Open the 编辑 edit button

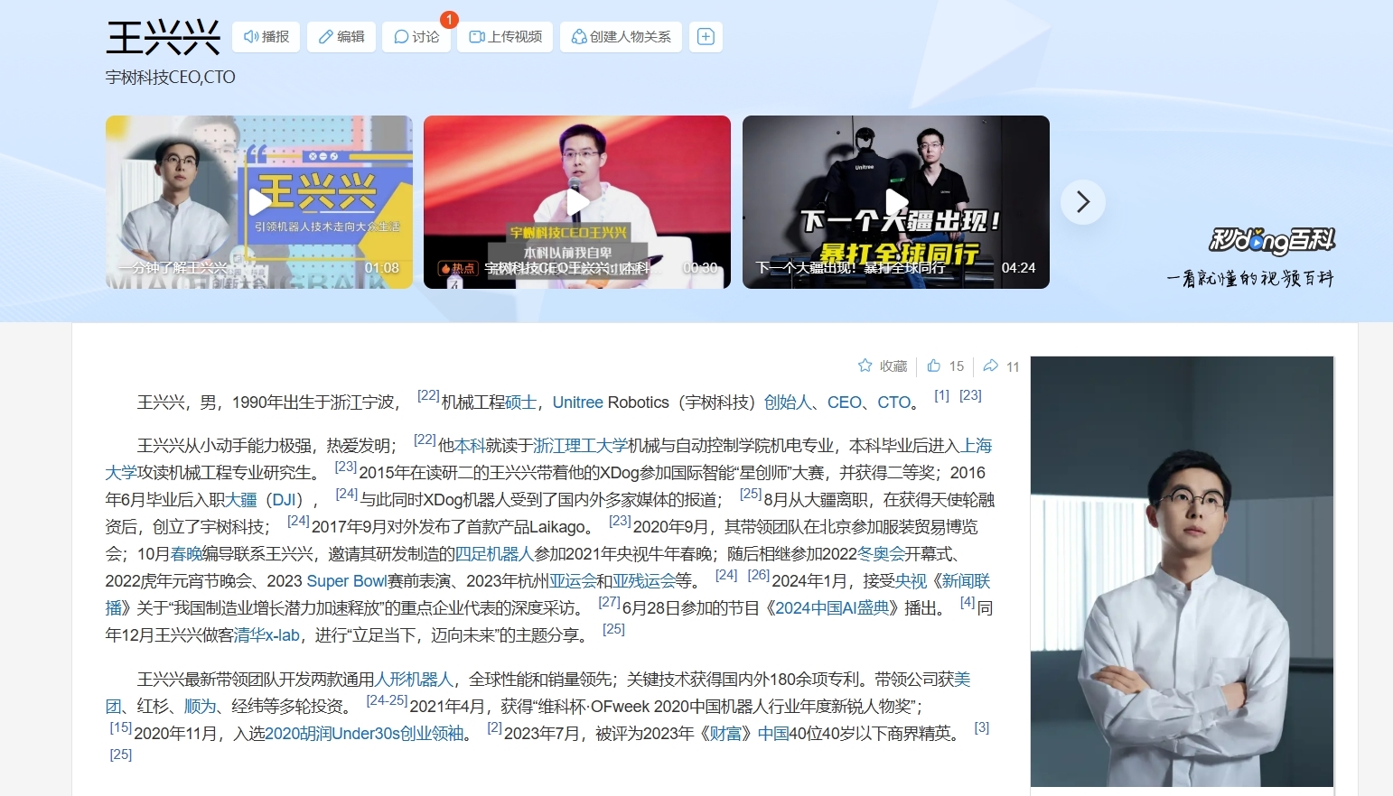click(341, 37)
